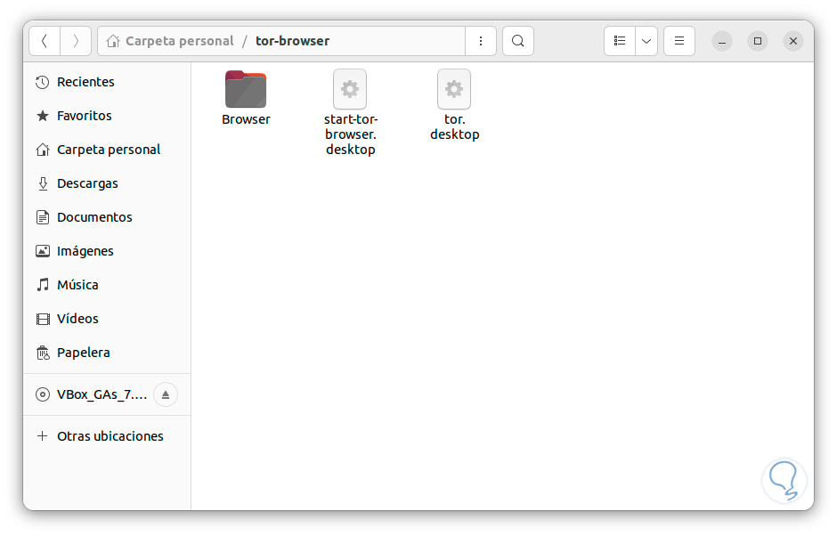
Task: Select the tor.desktop file icon
Action: click(x=454, y=89)
